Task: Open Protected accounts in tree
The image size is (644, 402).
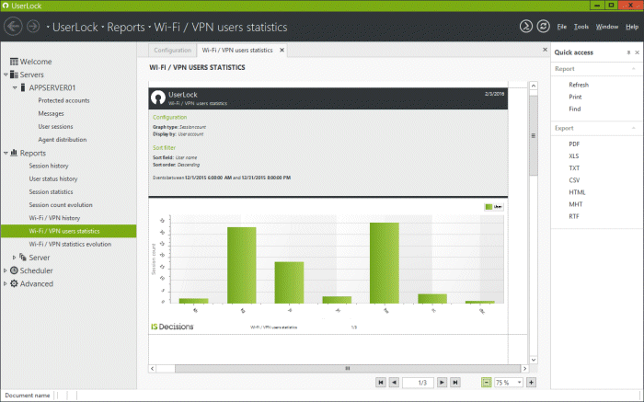Action: click(x=63, y=100)
